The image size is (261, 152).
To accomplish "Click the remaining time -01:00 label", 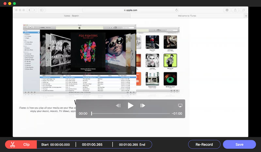I will click(x=177, y=113).
